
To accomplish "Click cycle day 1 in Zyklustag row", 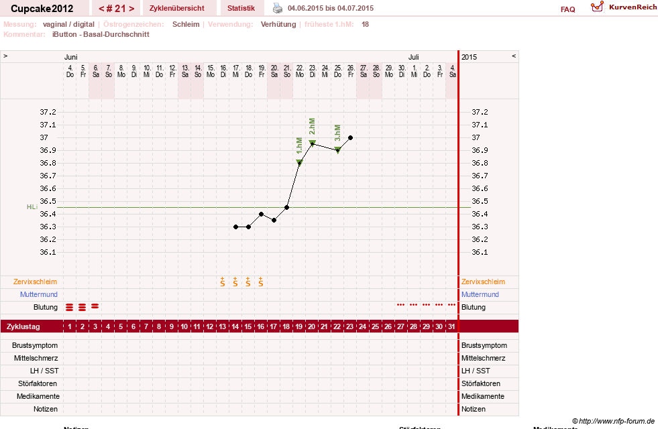I will pos(70,326).
